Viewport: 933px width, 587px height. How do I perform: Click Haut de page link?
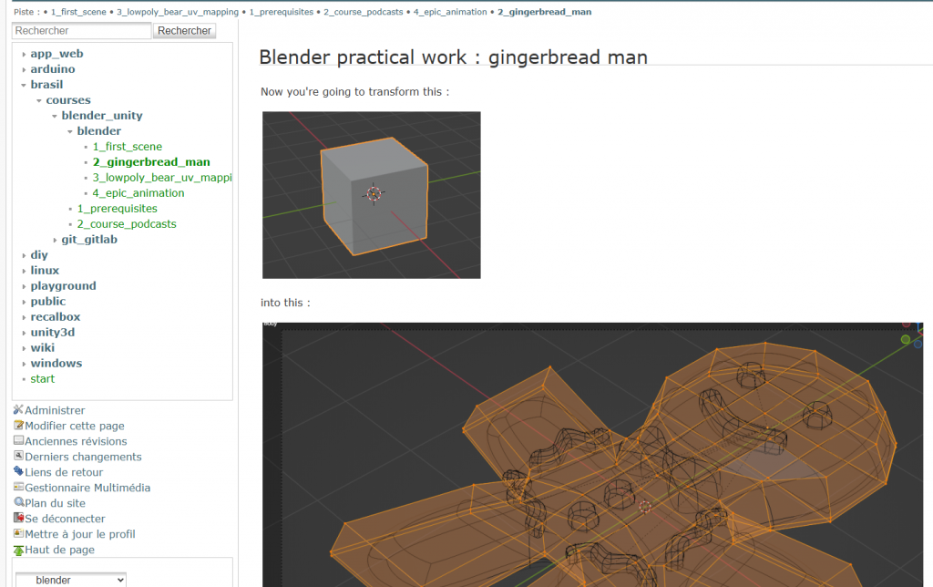(59, 550)
